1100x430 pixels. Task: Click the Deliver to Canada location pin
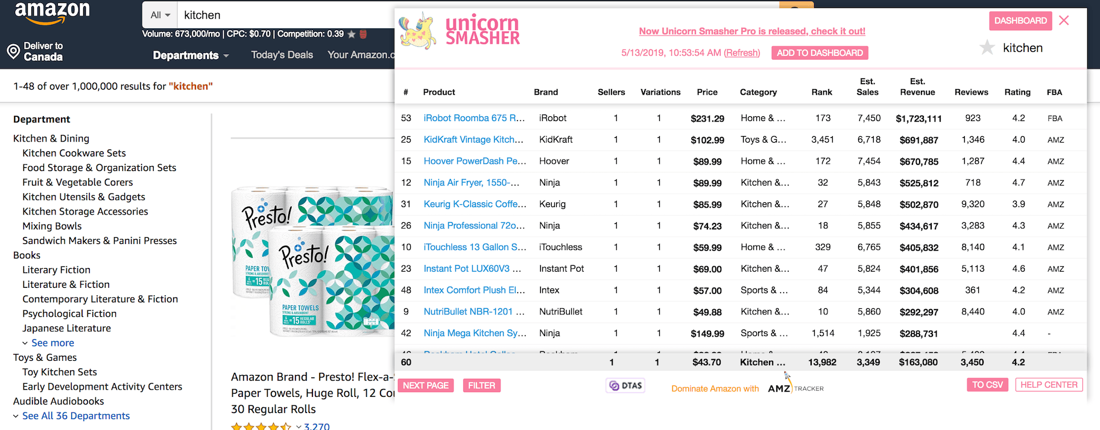pyautogui.click(x=13, y=52)
